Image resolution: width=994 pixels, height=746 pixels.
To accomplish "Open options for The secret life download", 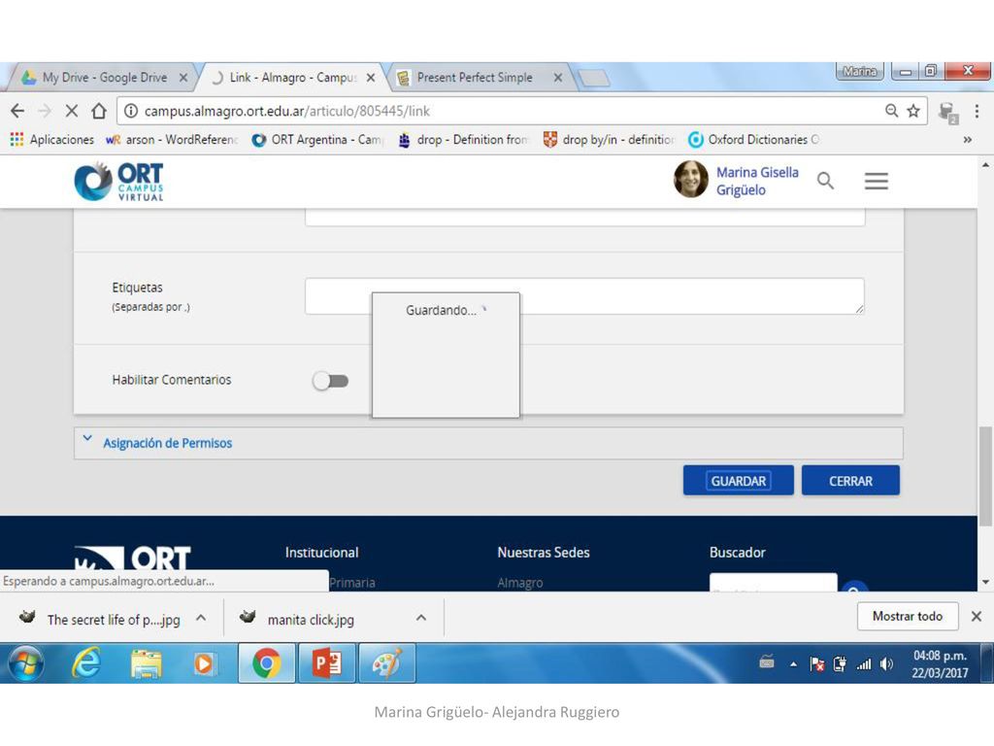I will (x=201, y=617).
